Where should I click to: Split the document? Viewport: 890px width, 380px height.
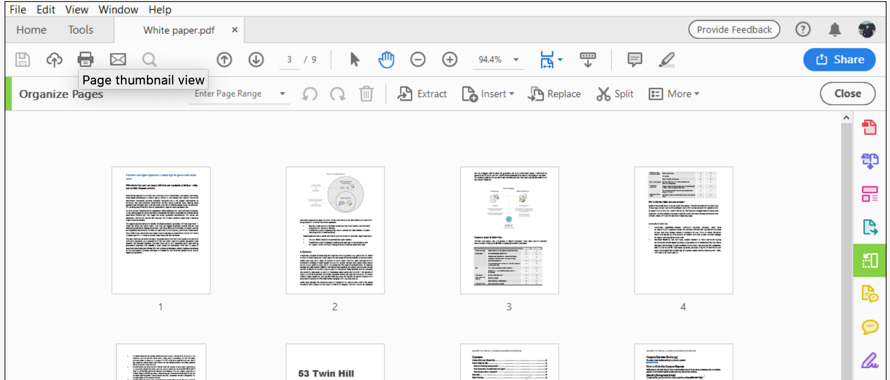pos(615,94)
